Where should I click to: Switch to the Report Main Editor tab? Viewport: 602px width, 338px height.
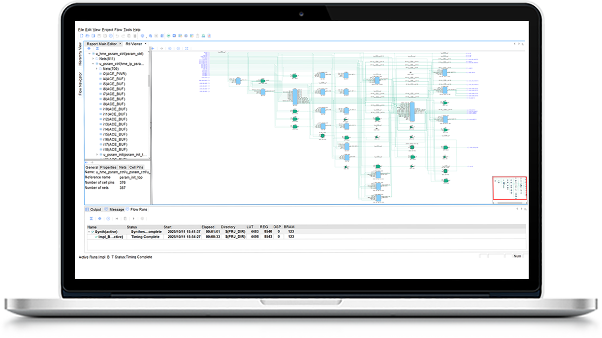point(102,44)
